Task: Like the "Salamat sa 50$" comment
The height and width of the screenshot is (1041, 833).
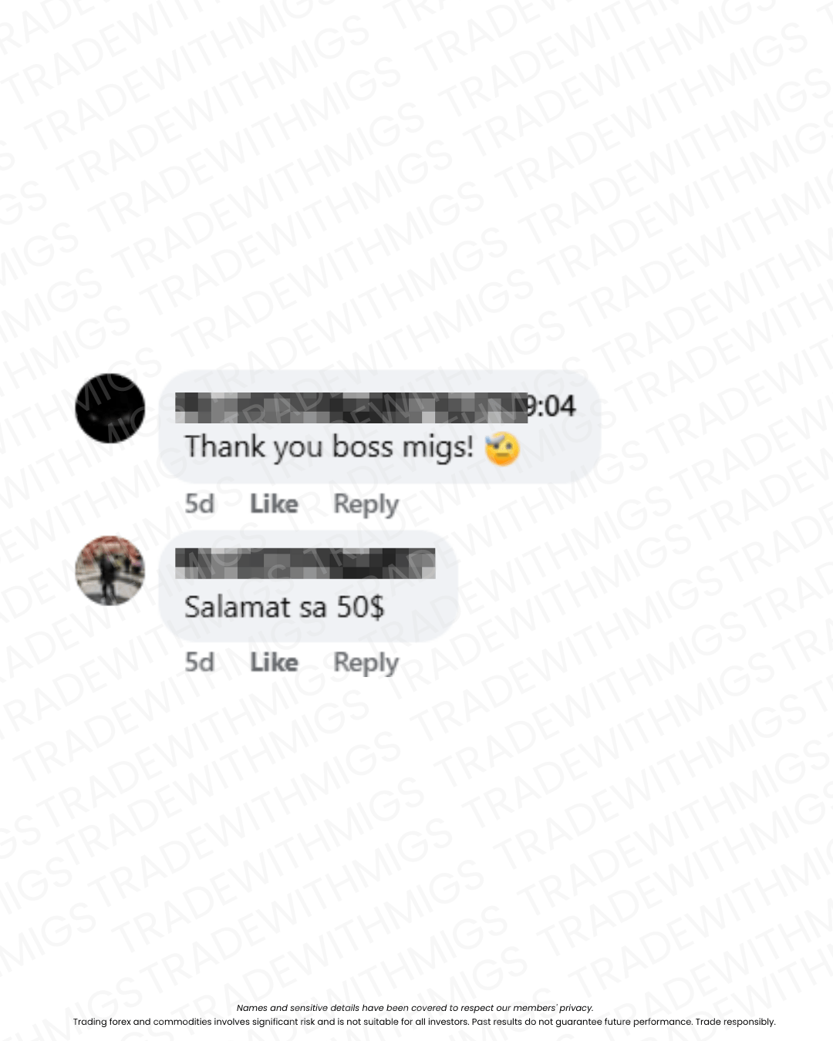Action: tap(274, 662)
